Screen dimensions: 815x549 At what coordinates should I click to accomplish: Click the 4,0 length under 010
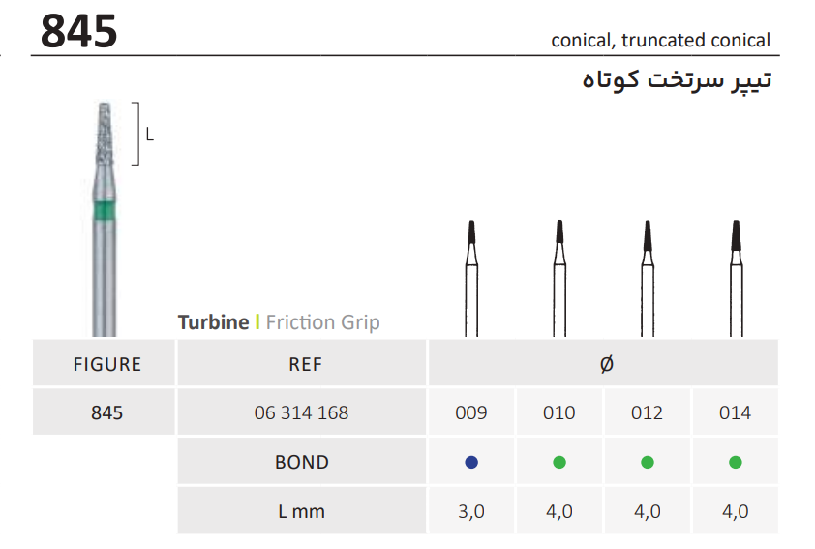pos(559,511)
